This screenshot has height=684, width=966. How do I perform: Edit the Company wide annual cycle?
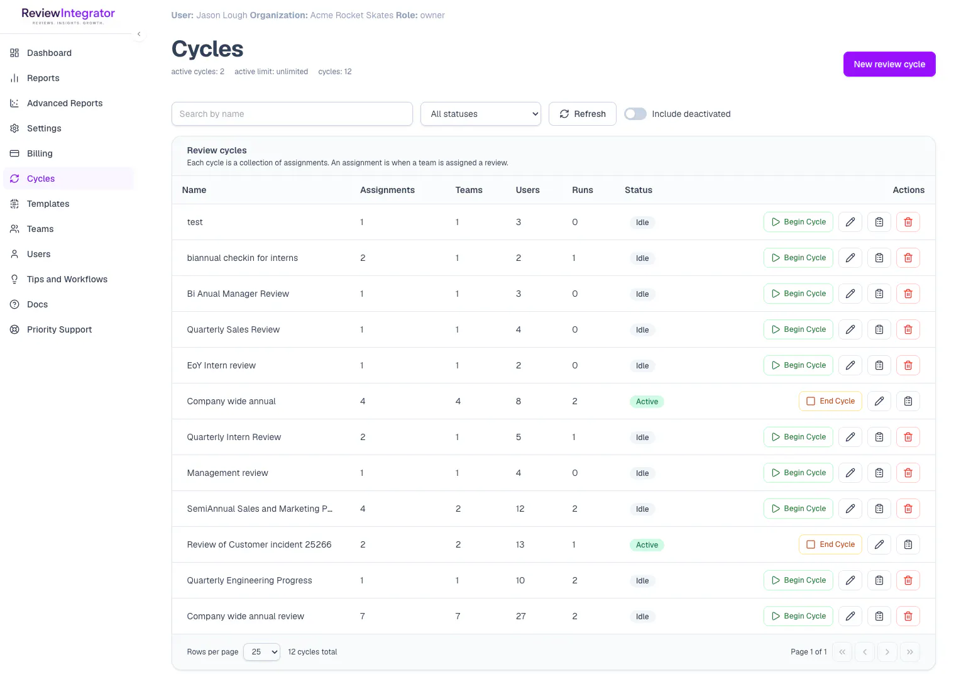pyautogui.click(x=879, y=401)
